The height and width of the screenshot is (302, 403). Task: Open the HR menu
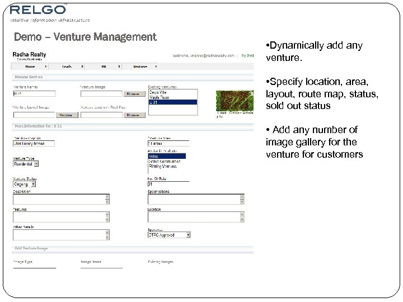click(x=104, y=67)
